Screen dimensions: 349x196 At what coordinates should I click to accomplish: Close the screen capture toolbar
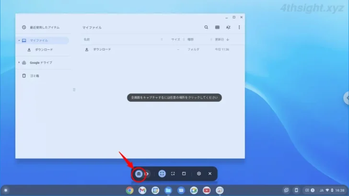pos(210,174)
